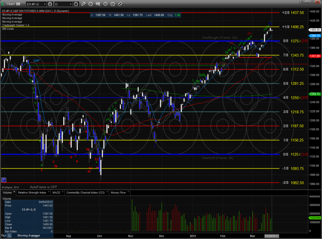
Task: Close the Relative Strength Index tab
Action: click(49, 192)
